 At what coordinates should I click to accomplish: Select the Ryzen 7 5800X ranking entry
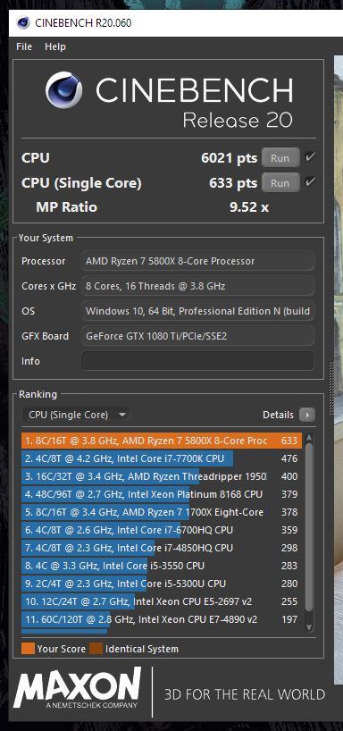pos(162,441)
